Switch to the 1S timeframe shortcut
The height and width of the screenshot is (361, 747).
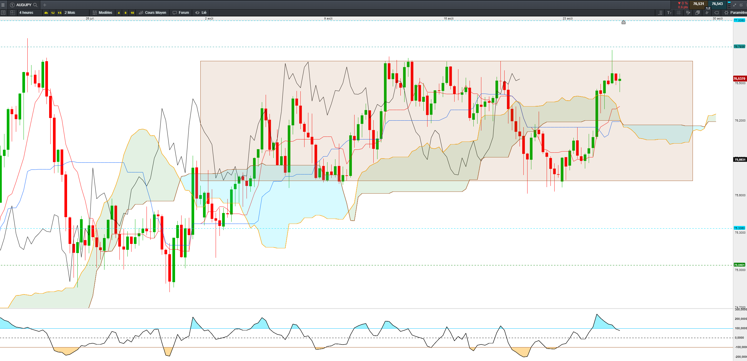coord(59,13)
